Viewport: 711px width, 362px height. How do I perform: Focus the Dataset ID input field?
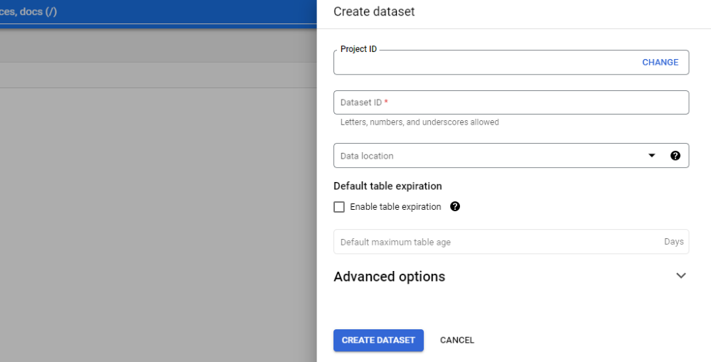pos(511,102)
